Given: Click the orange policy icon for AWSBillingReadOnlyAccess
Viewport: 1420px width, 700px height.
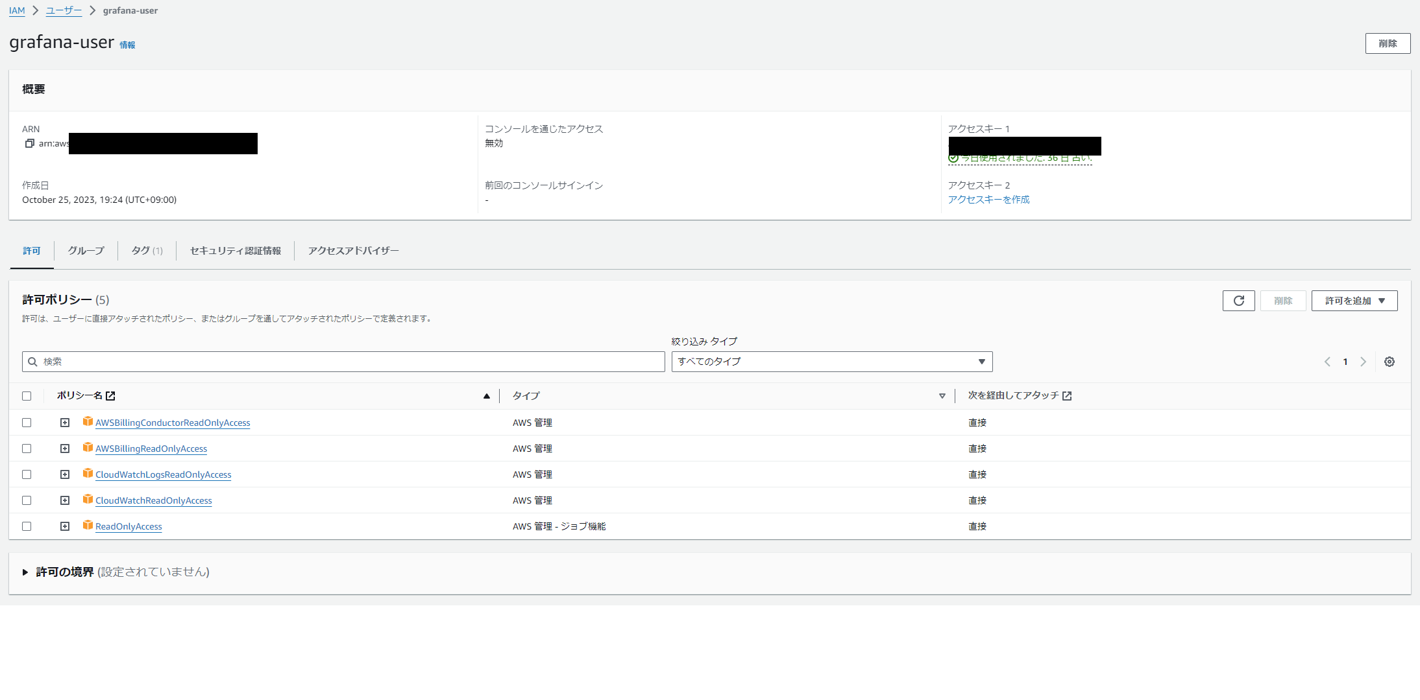Looking at the screenshot, I should [x=88, y=448].
